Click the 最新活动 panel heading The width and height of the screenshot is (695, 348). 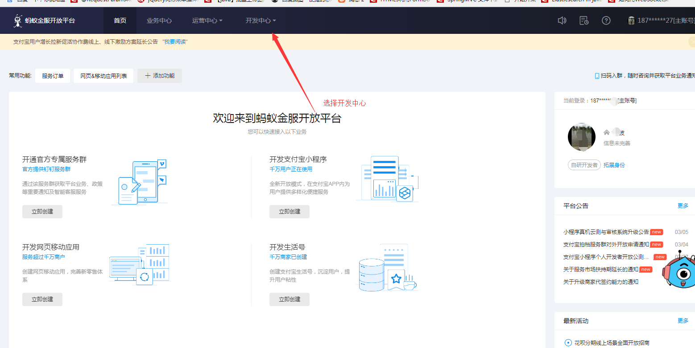pyautogui.click(x=576, y=321)
